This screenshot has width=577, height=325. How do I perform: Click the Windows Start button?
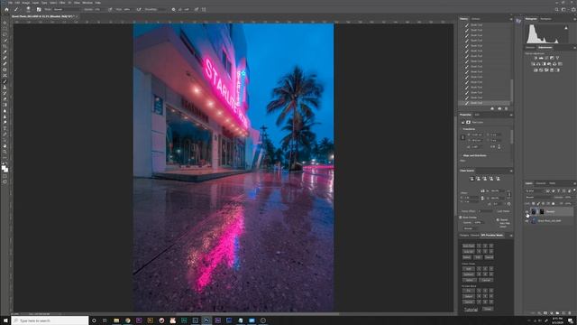point(5,320)
